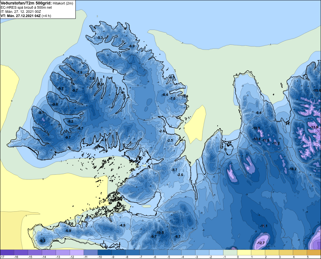The image size is (321, 259).
Task: Click the '-5.7' temperature value
Action: (174, 170)
